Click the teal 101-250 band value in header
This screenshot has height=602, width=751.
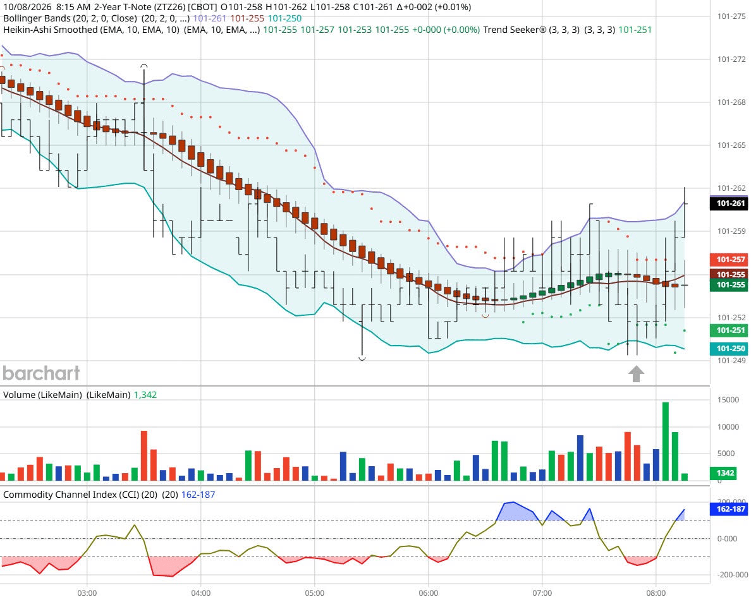pyautogui.click(x=284, y=18)
